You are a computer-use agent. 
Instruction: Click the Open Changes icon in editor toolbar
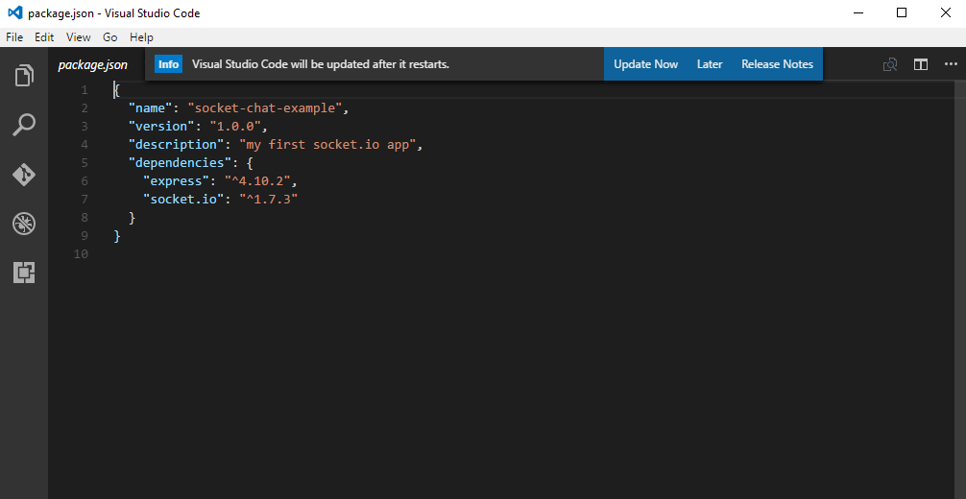[890, 64]
